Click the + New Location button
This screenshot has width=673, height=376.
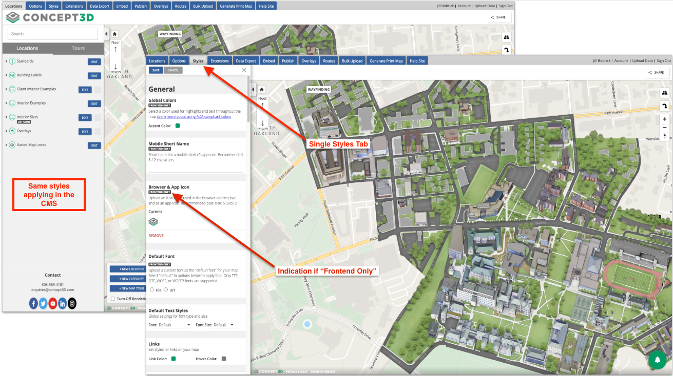point(127,269)
